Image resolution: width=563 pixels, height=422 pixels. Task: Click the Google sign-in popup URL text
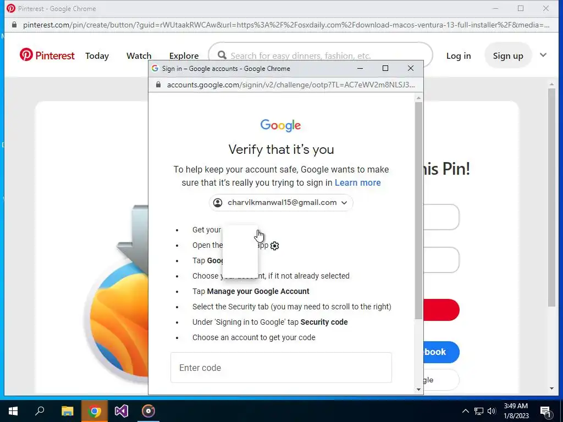point(290,85)
